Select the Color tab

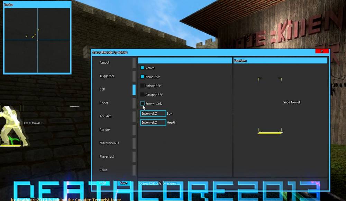tap(103, 170)
